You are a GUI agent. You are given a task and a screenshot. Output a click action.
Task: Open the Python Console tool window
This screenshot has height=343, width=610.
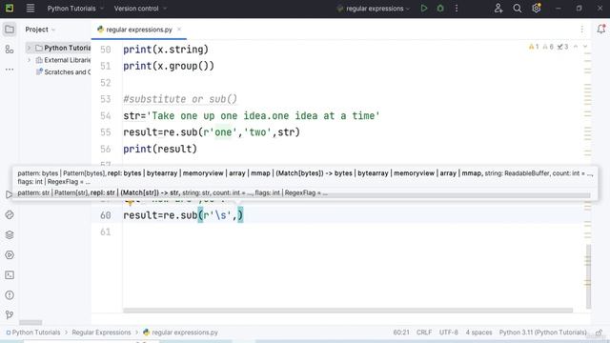coord(10,214)
